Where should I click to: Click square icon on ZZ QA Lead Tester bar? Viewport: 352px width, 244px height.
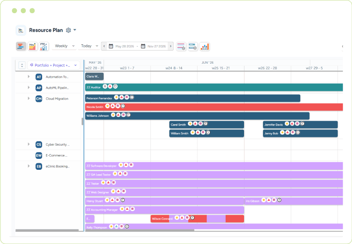125,173
